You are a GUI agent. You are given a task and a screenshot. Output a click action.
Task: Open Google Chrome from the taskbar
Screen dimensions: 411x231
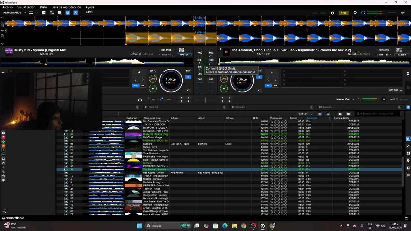click(x=244, y=226)
